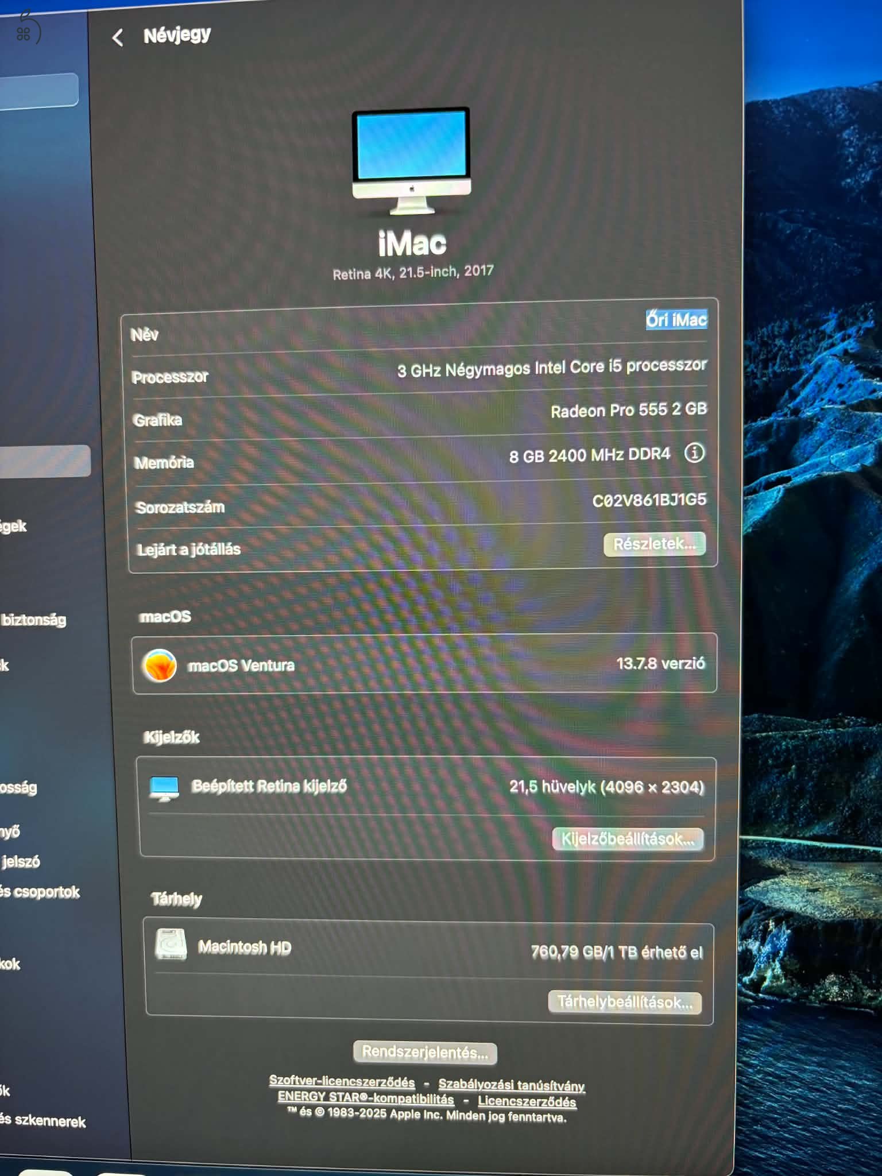The height and width of the screenshot is (1176, 882).
Task: Open Kijelzőbeállítások… display settings
Action: pos(628,839)
